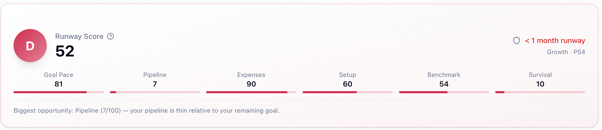Click the Runway Score help question-mark icon
The height and width of the screenshot is (130, 602).
110,37
